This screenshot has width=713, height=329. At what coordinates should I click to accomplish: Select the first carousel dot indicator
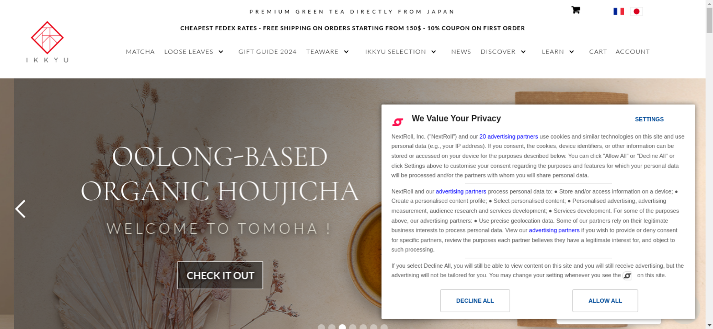pyautogui.click(x=321, y=327)
